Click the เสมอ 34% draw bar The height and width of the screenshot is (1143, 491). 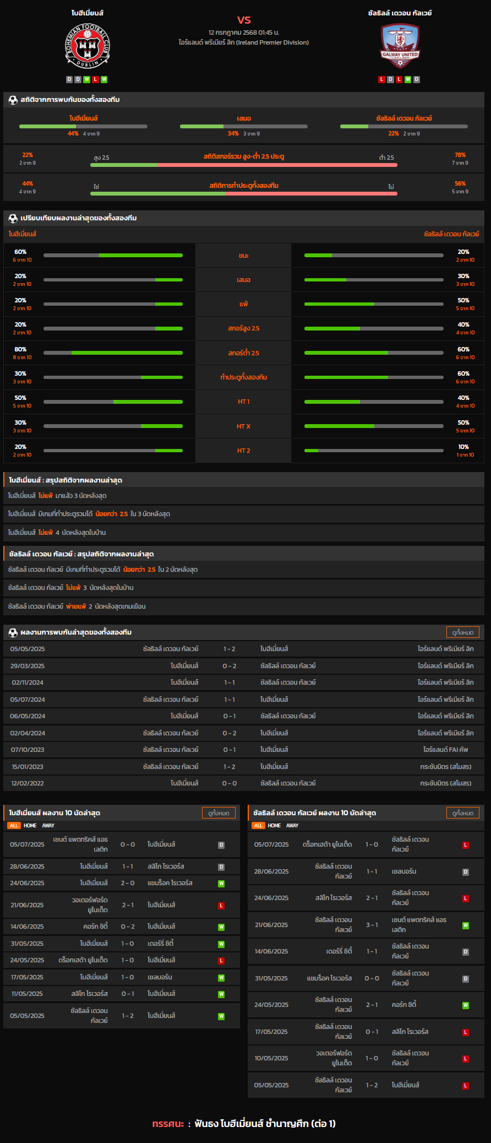pyautogui.click(x=244, y=127)
